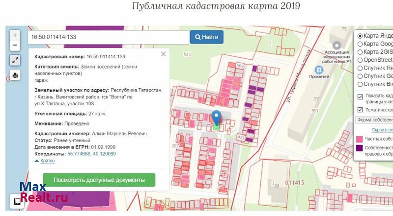Select the Карта Google radio option
This screenshot has height=216, width=393.
click(x=360, y=44)
